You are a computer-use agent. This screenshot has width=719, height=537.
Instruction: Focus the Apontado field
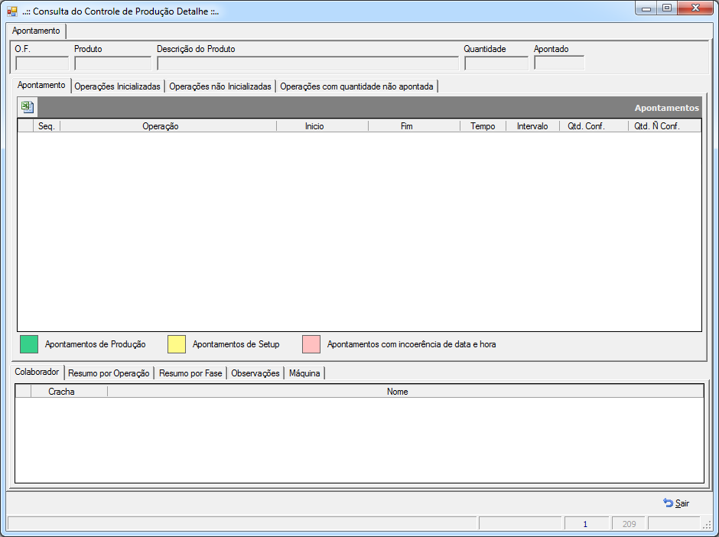559,63
